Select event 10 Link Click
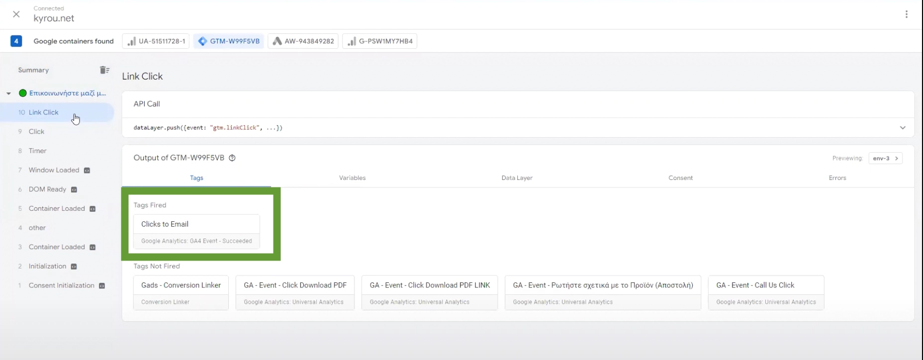This screenshot has height=360, width=923. click(57, 112)
